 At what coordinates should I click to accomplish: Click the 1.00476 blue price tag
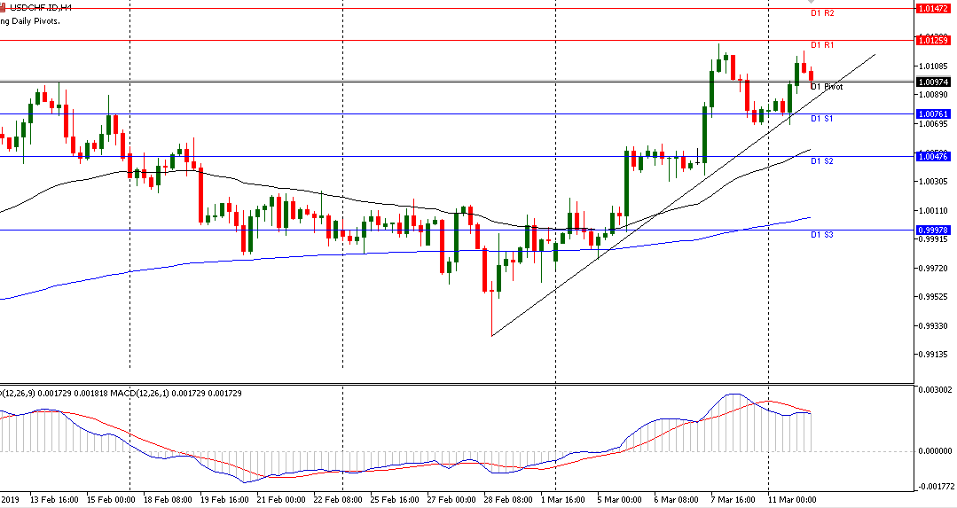coord(935,156)
